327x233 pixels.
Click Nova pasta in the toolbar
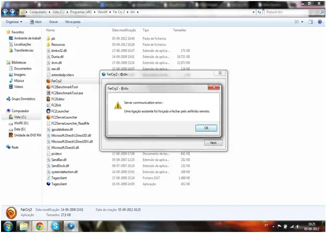pos(73,22)
